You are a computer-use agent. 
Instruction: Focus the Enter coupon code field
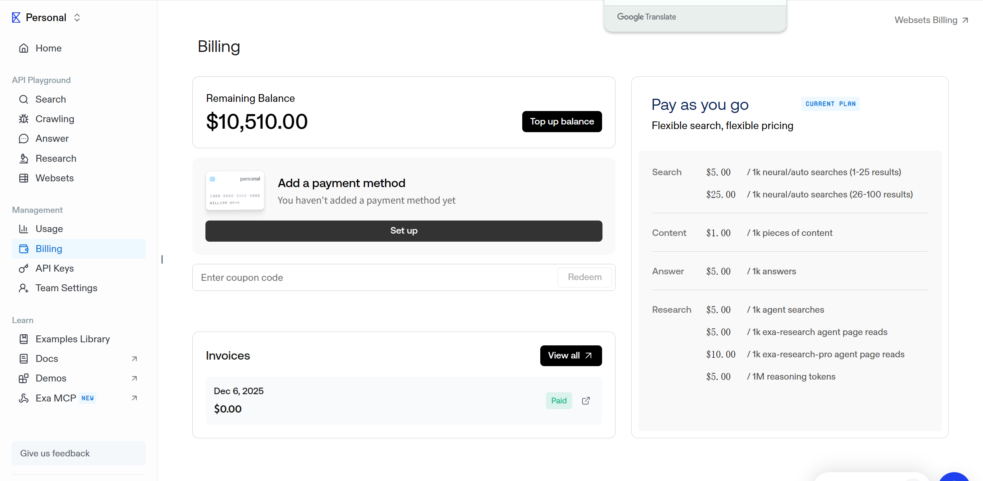(x=375, y=277)
